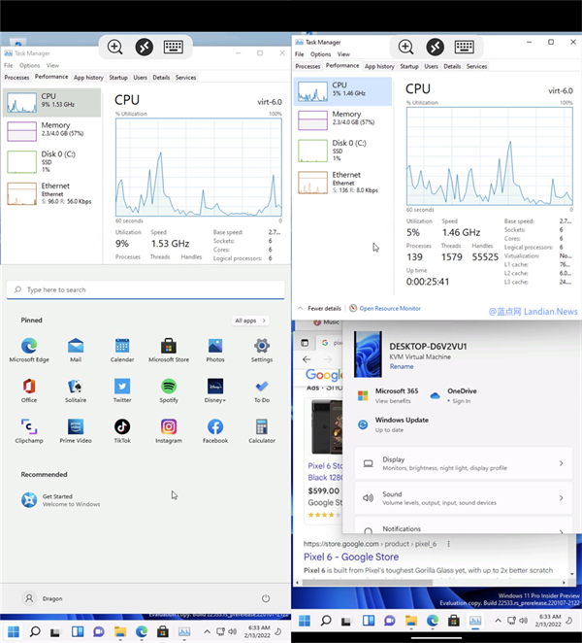Click the power button in Start menu

pos(266,598)
